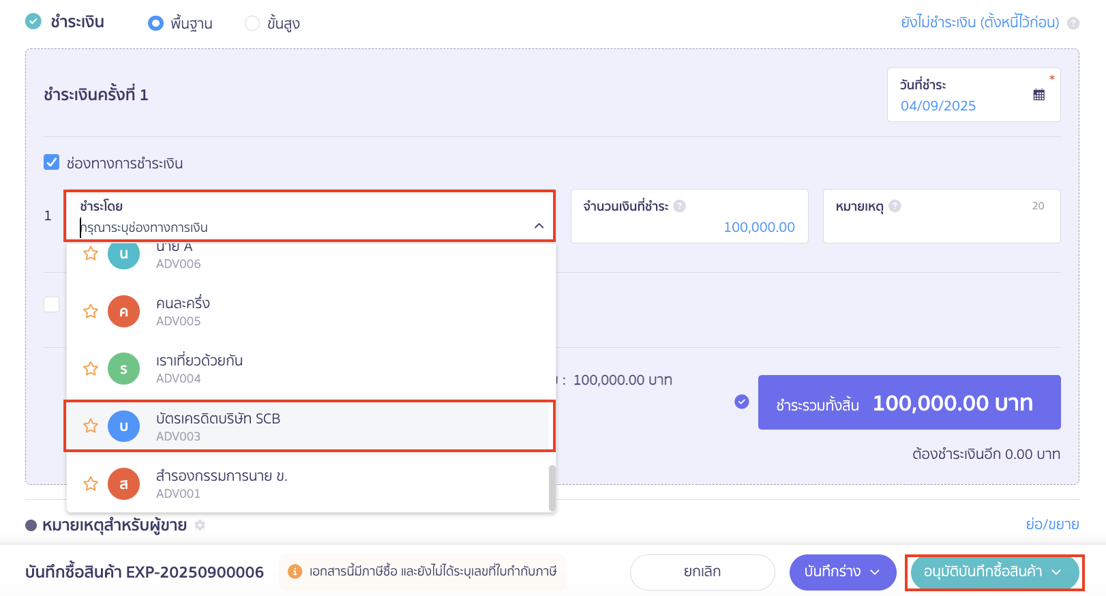
Task: Click the red avatar for สำรองกรรมการนาย ข.
Action: [123, 484]
